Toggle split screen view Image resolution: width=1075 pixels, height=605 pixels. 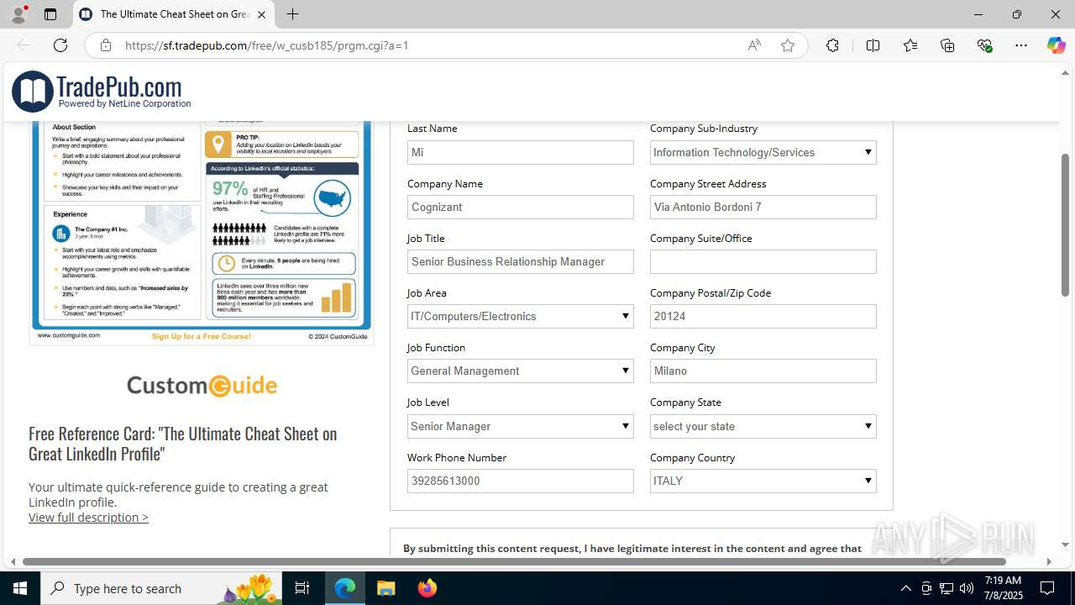click(873, 45)
